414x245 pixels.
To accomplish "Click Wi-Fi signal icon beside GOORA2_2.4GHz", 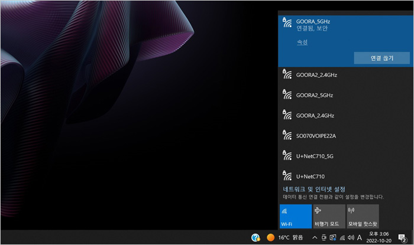I will click(287, 74).
